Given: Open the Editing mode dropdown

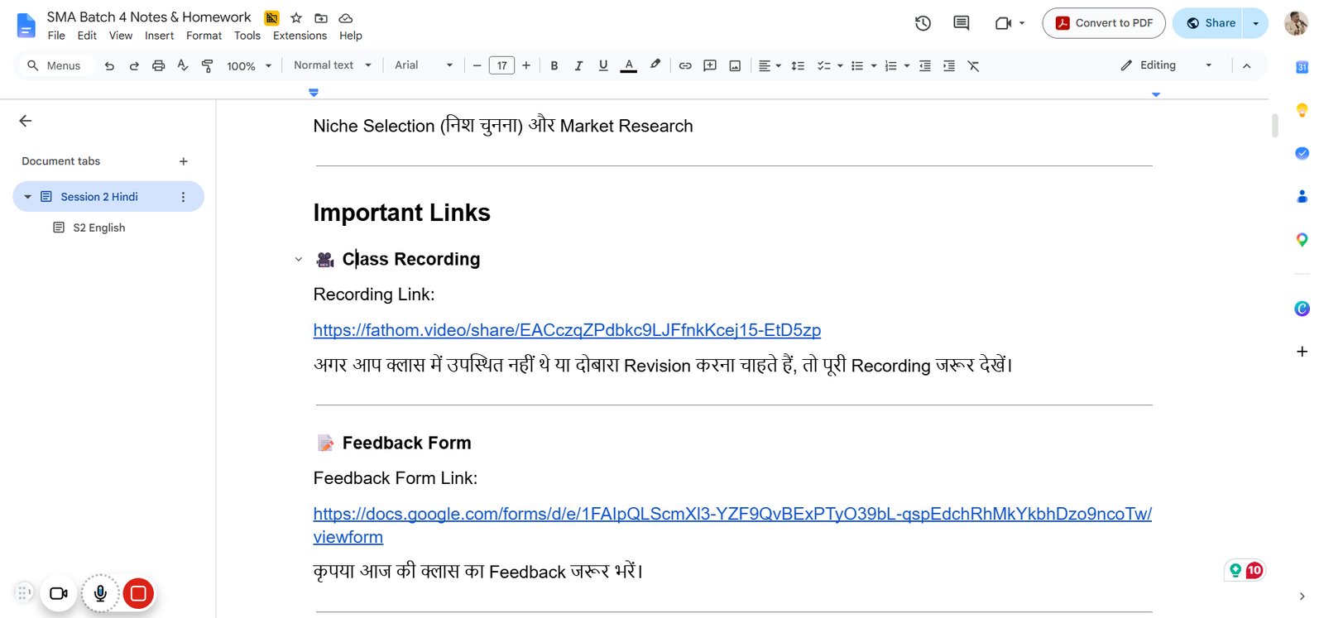Looking at the screenshot, I should [1167, 65].
